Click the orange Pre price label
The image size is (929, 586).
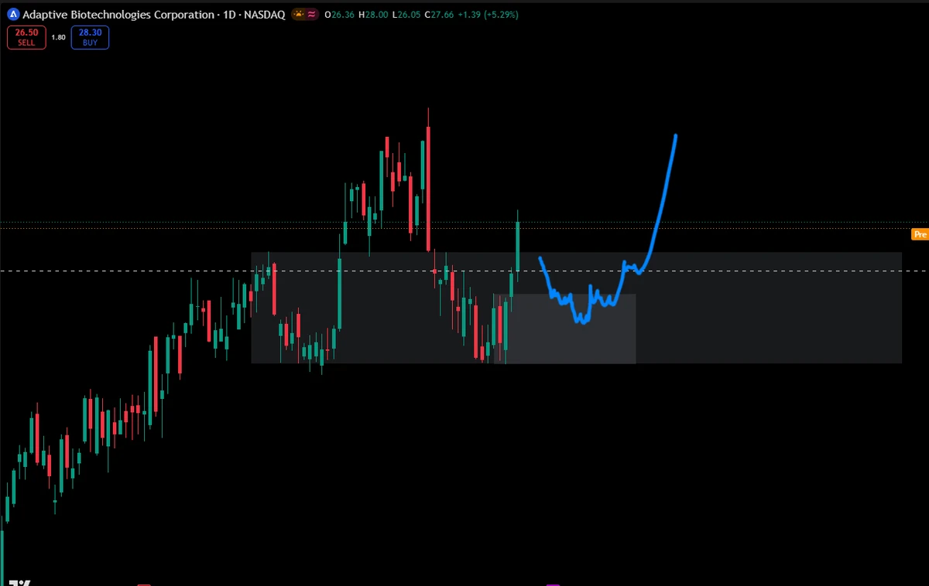[920, 234]
